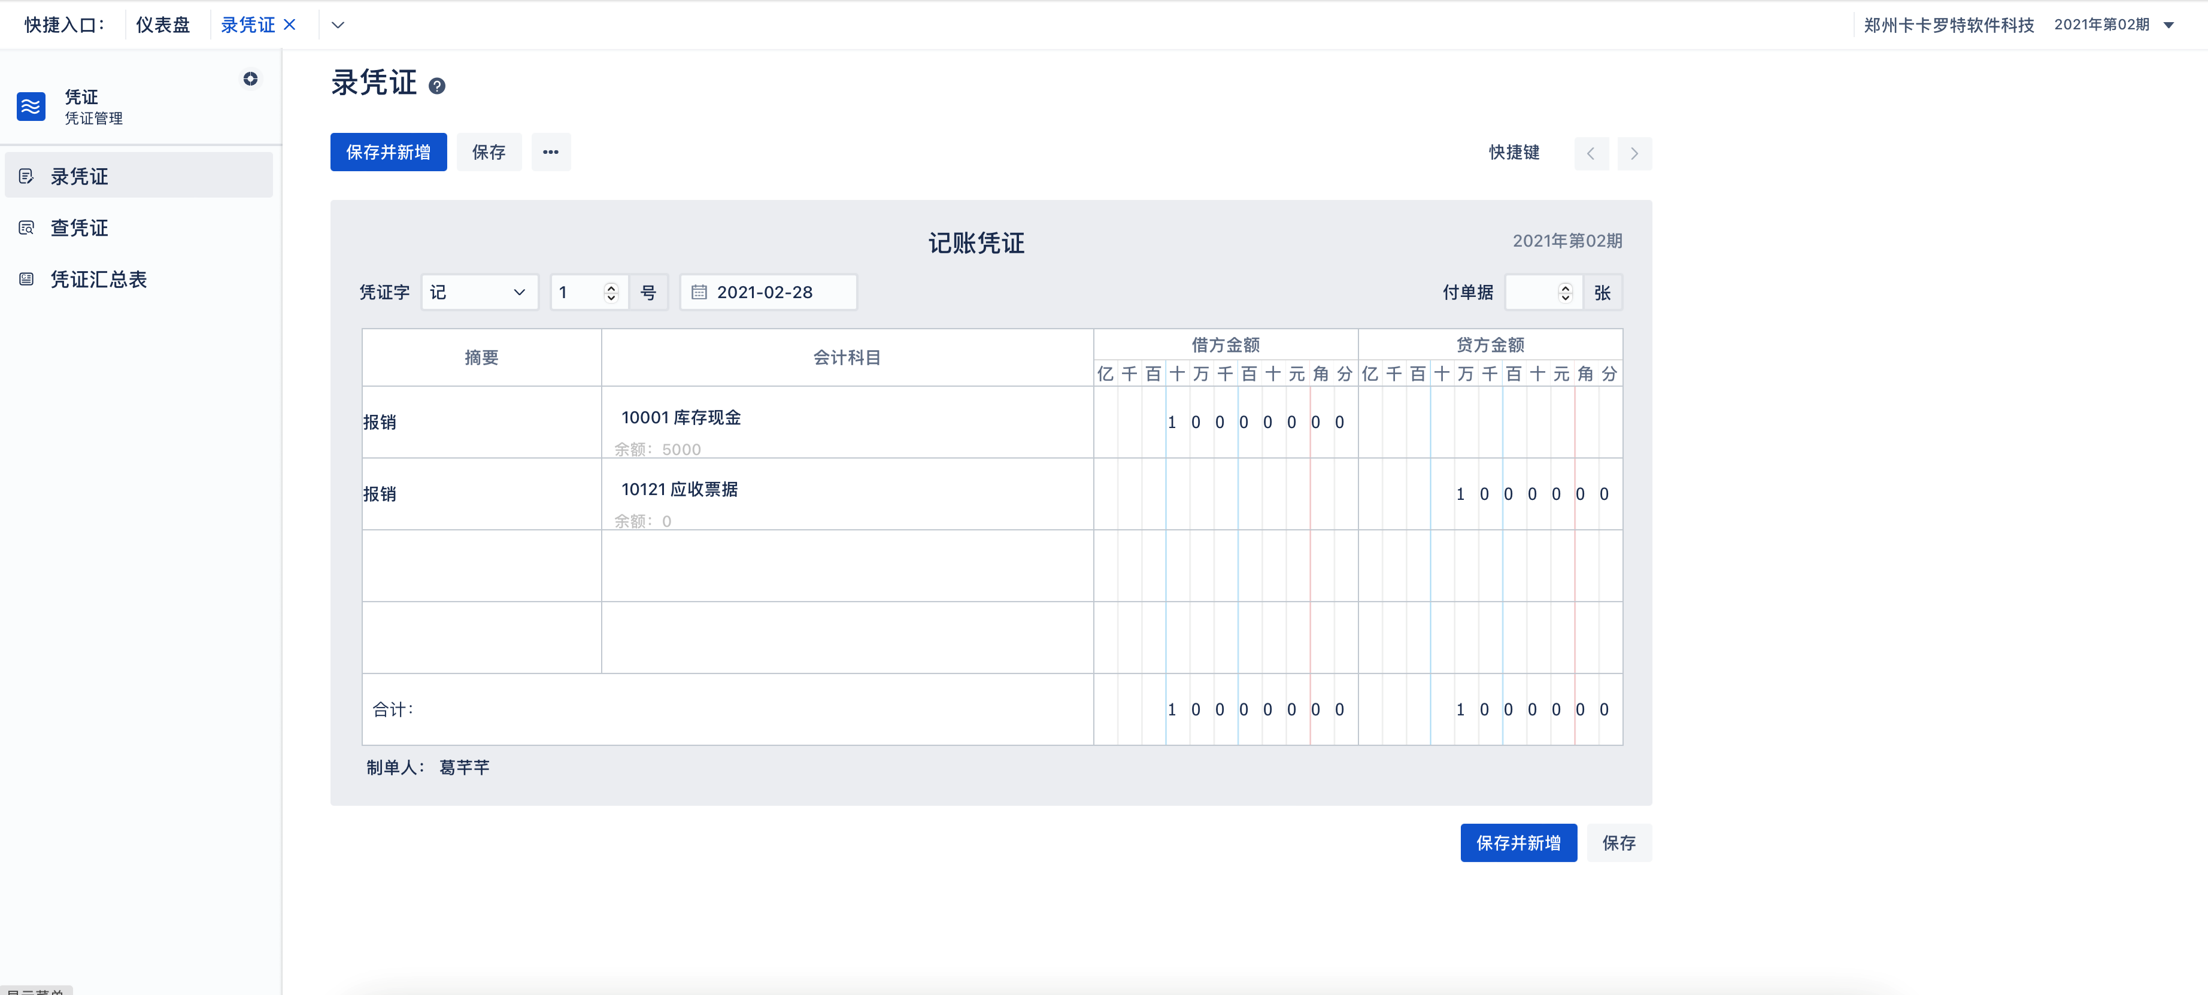Click the bottom 保存 button
Viewport: 2208px width, 995px height.
point(1619,842)
